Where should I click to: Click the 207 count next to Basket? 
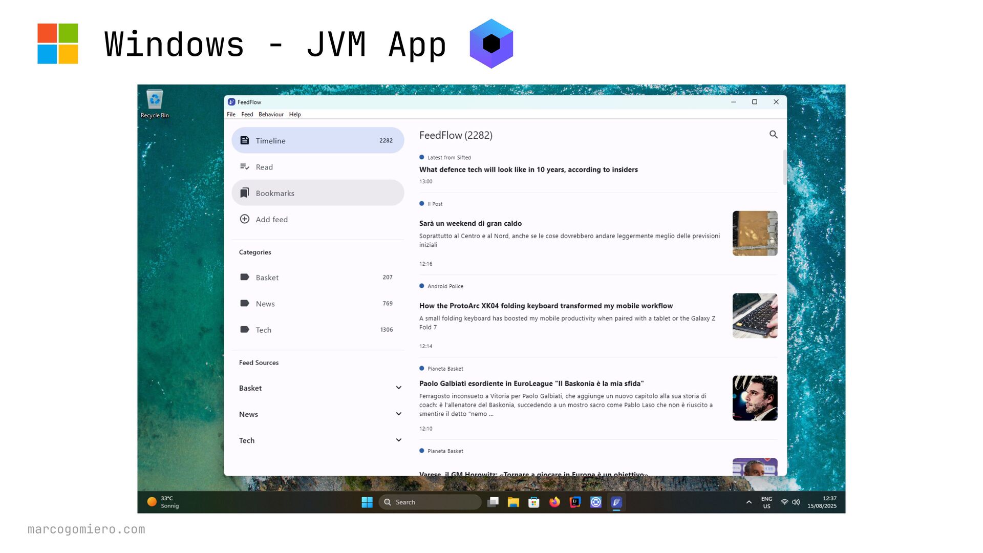point(388,277)
